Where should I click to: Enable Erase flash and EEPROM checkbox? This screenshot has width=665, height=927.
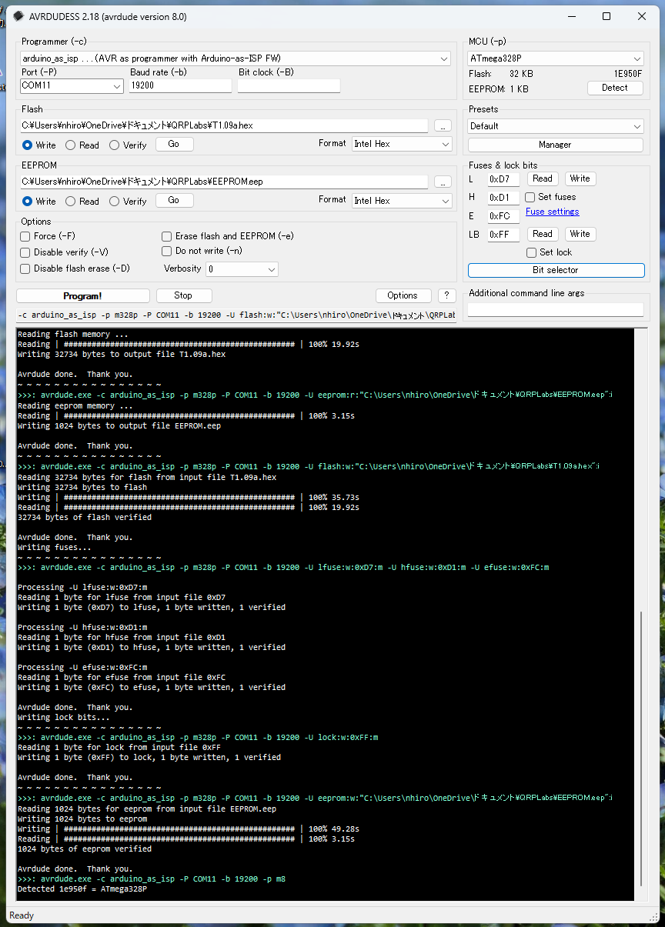pos(167,237)
